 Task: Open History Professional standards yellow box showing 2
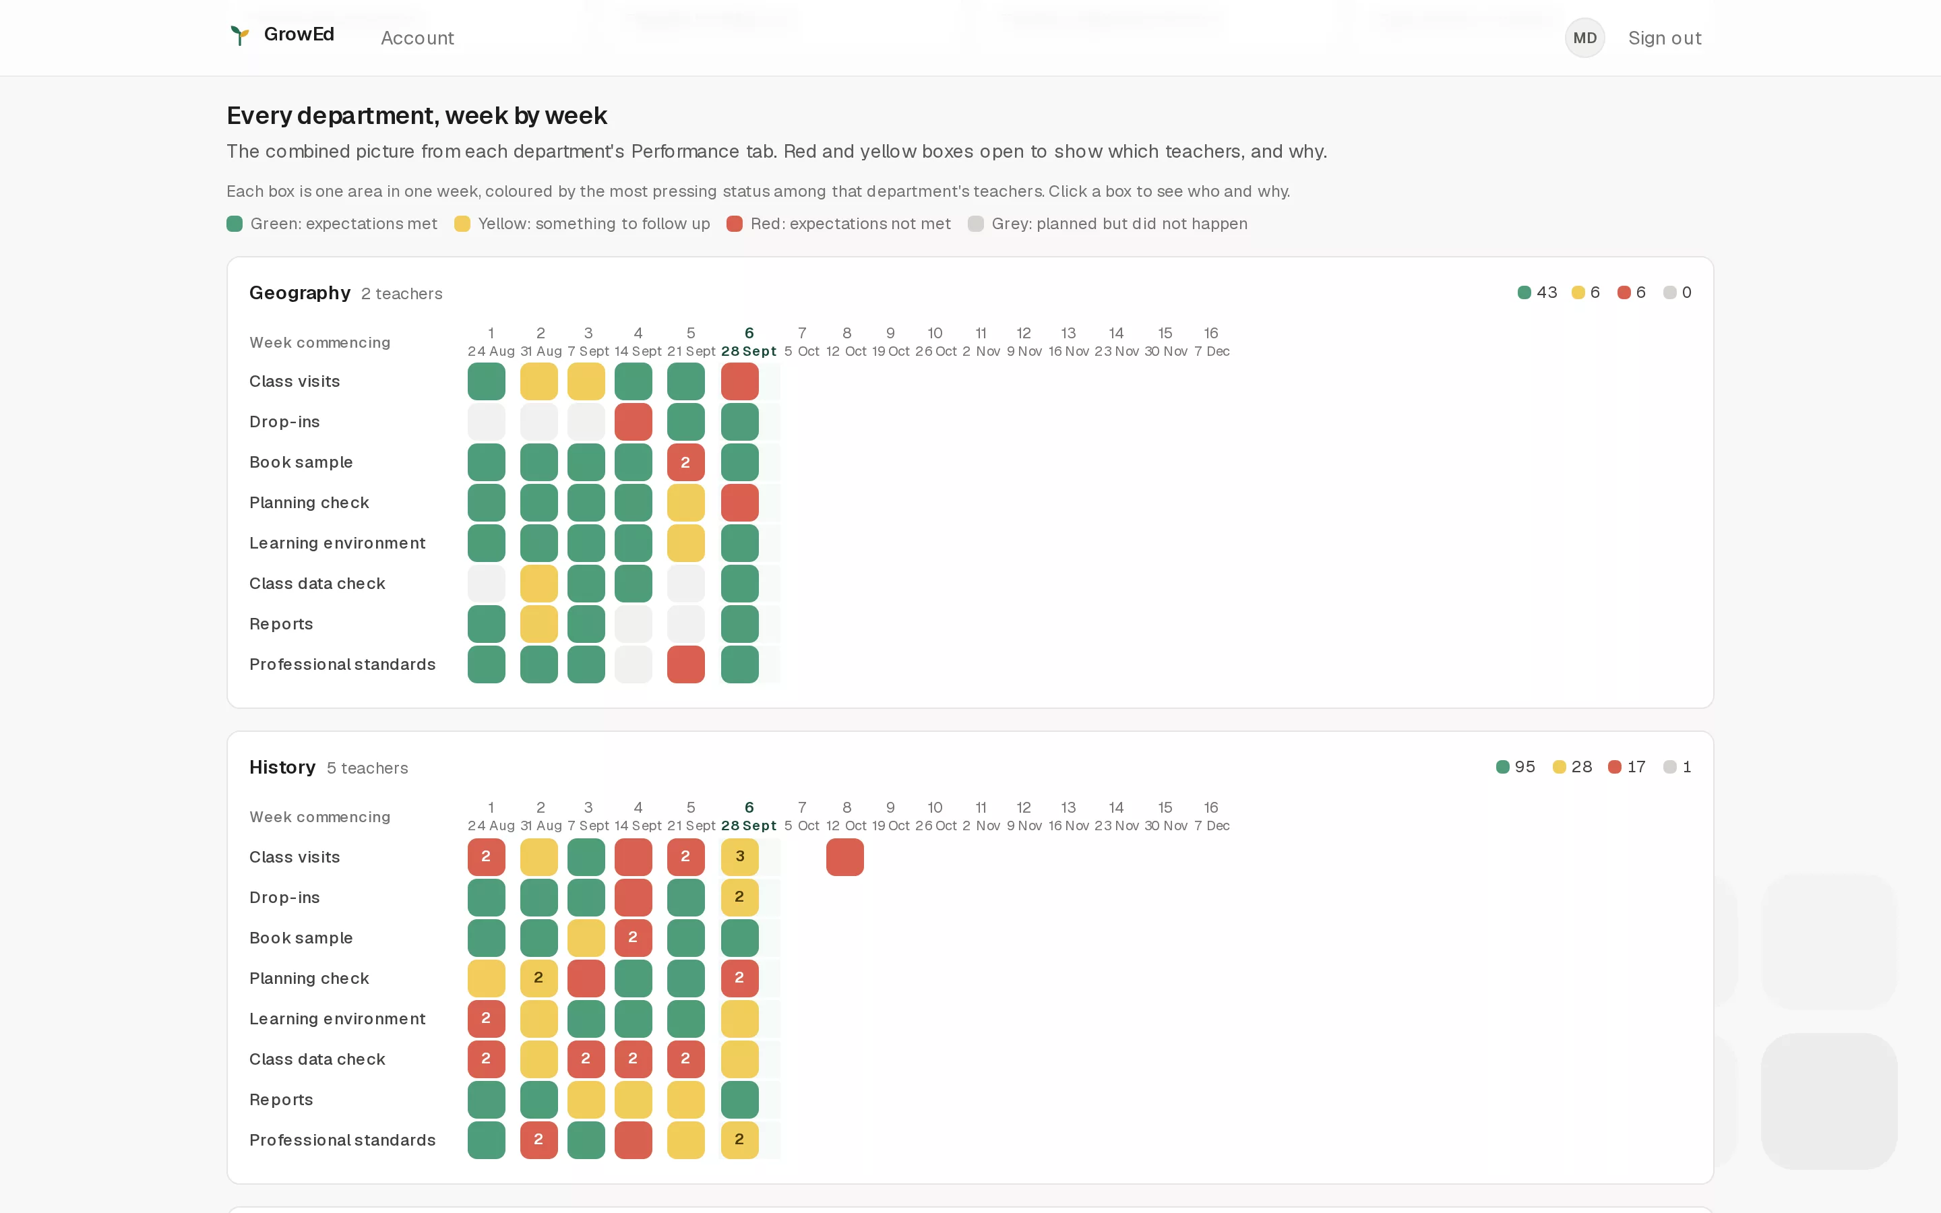tap(739, 1140)
